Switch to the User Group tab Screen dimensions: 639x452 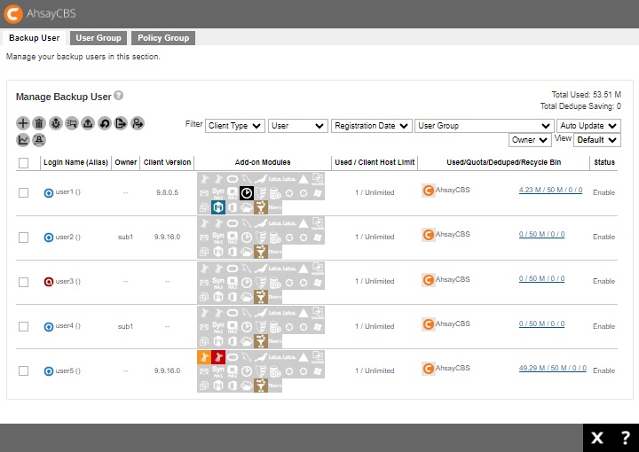(98, 38)
